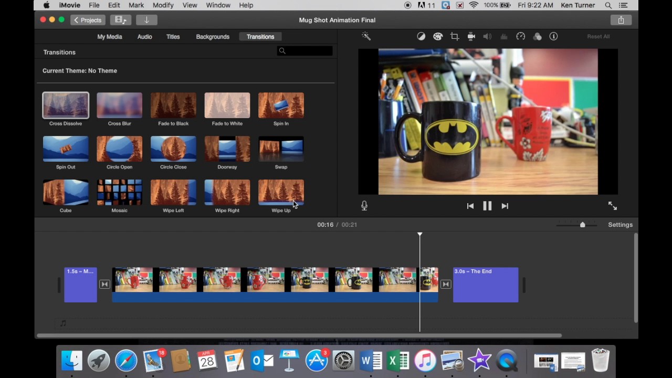Open noise reduction and equalizer
Image resolution: width=672 pixels, height=378 pixels.
(504, 36)
